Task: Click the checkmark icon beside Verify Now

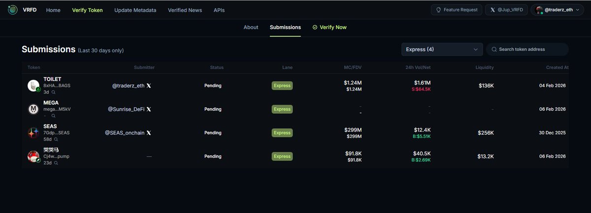Action: click(x=315, y=28)
